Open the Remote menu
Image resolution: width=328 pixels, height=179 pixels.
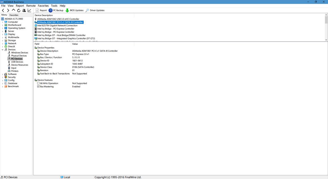click(31, 6)
